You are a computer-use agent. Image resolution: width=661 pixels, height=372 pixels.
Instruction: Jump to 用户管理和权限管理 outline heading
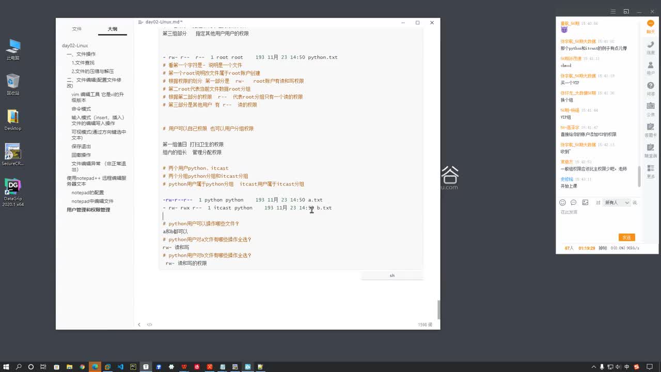[88, 210]
